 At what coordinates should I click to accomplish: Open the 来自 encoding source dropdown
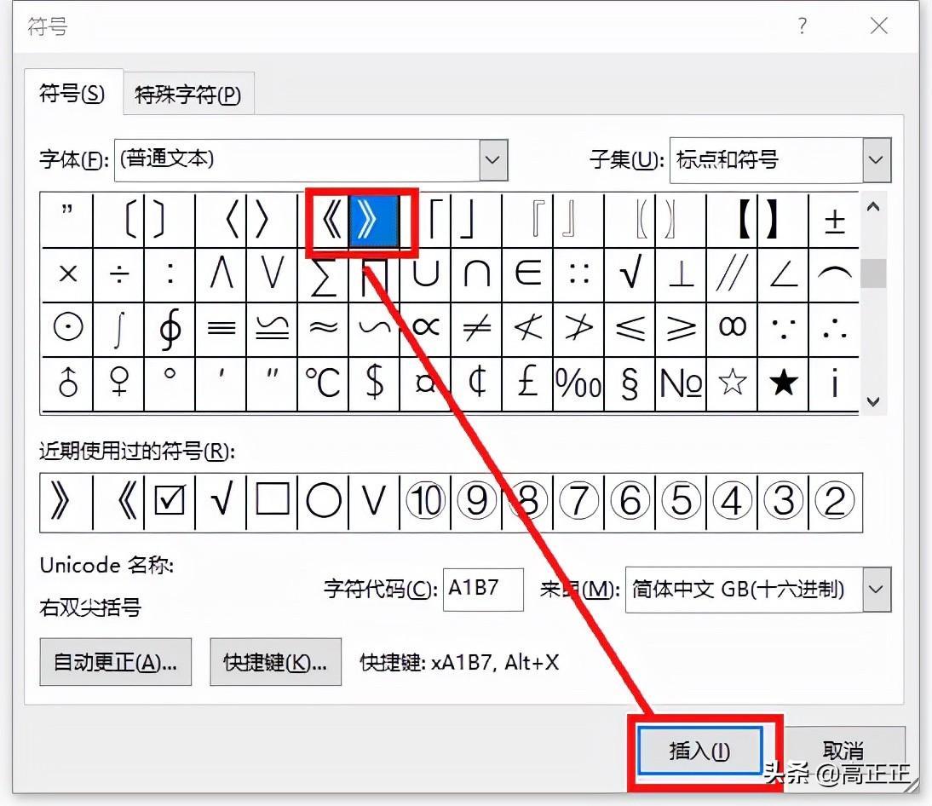pos(877,589)
